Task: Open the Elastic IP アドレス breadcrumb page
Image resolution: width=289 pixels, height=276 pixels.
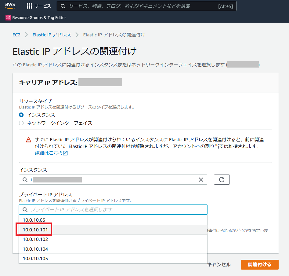Action: click(51, 35)
